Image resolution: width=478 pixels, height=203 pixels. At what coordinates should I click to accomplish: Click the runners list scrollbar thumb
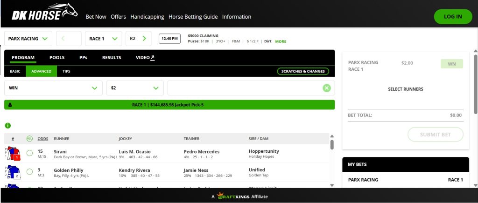(332, 145)
